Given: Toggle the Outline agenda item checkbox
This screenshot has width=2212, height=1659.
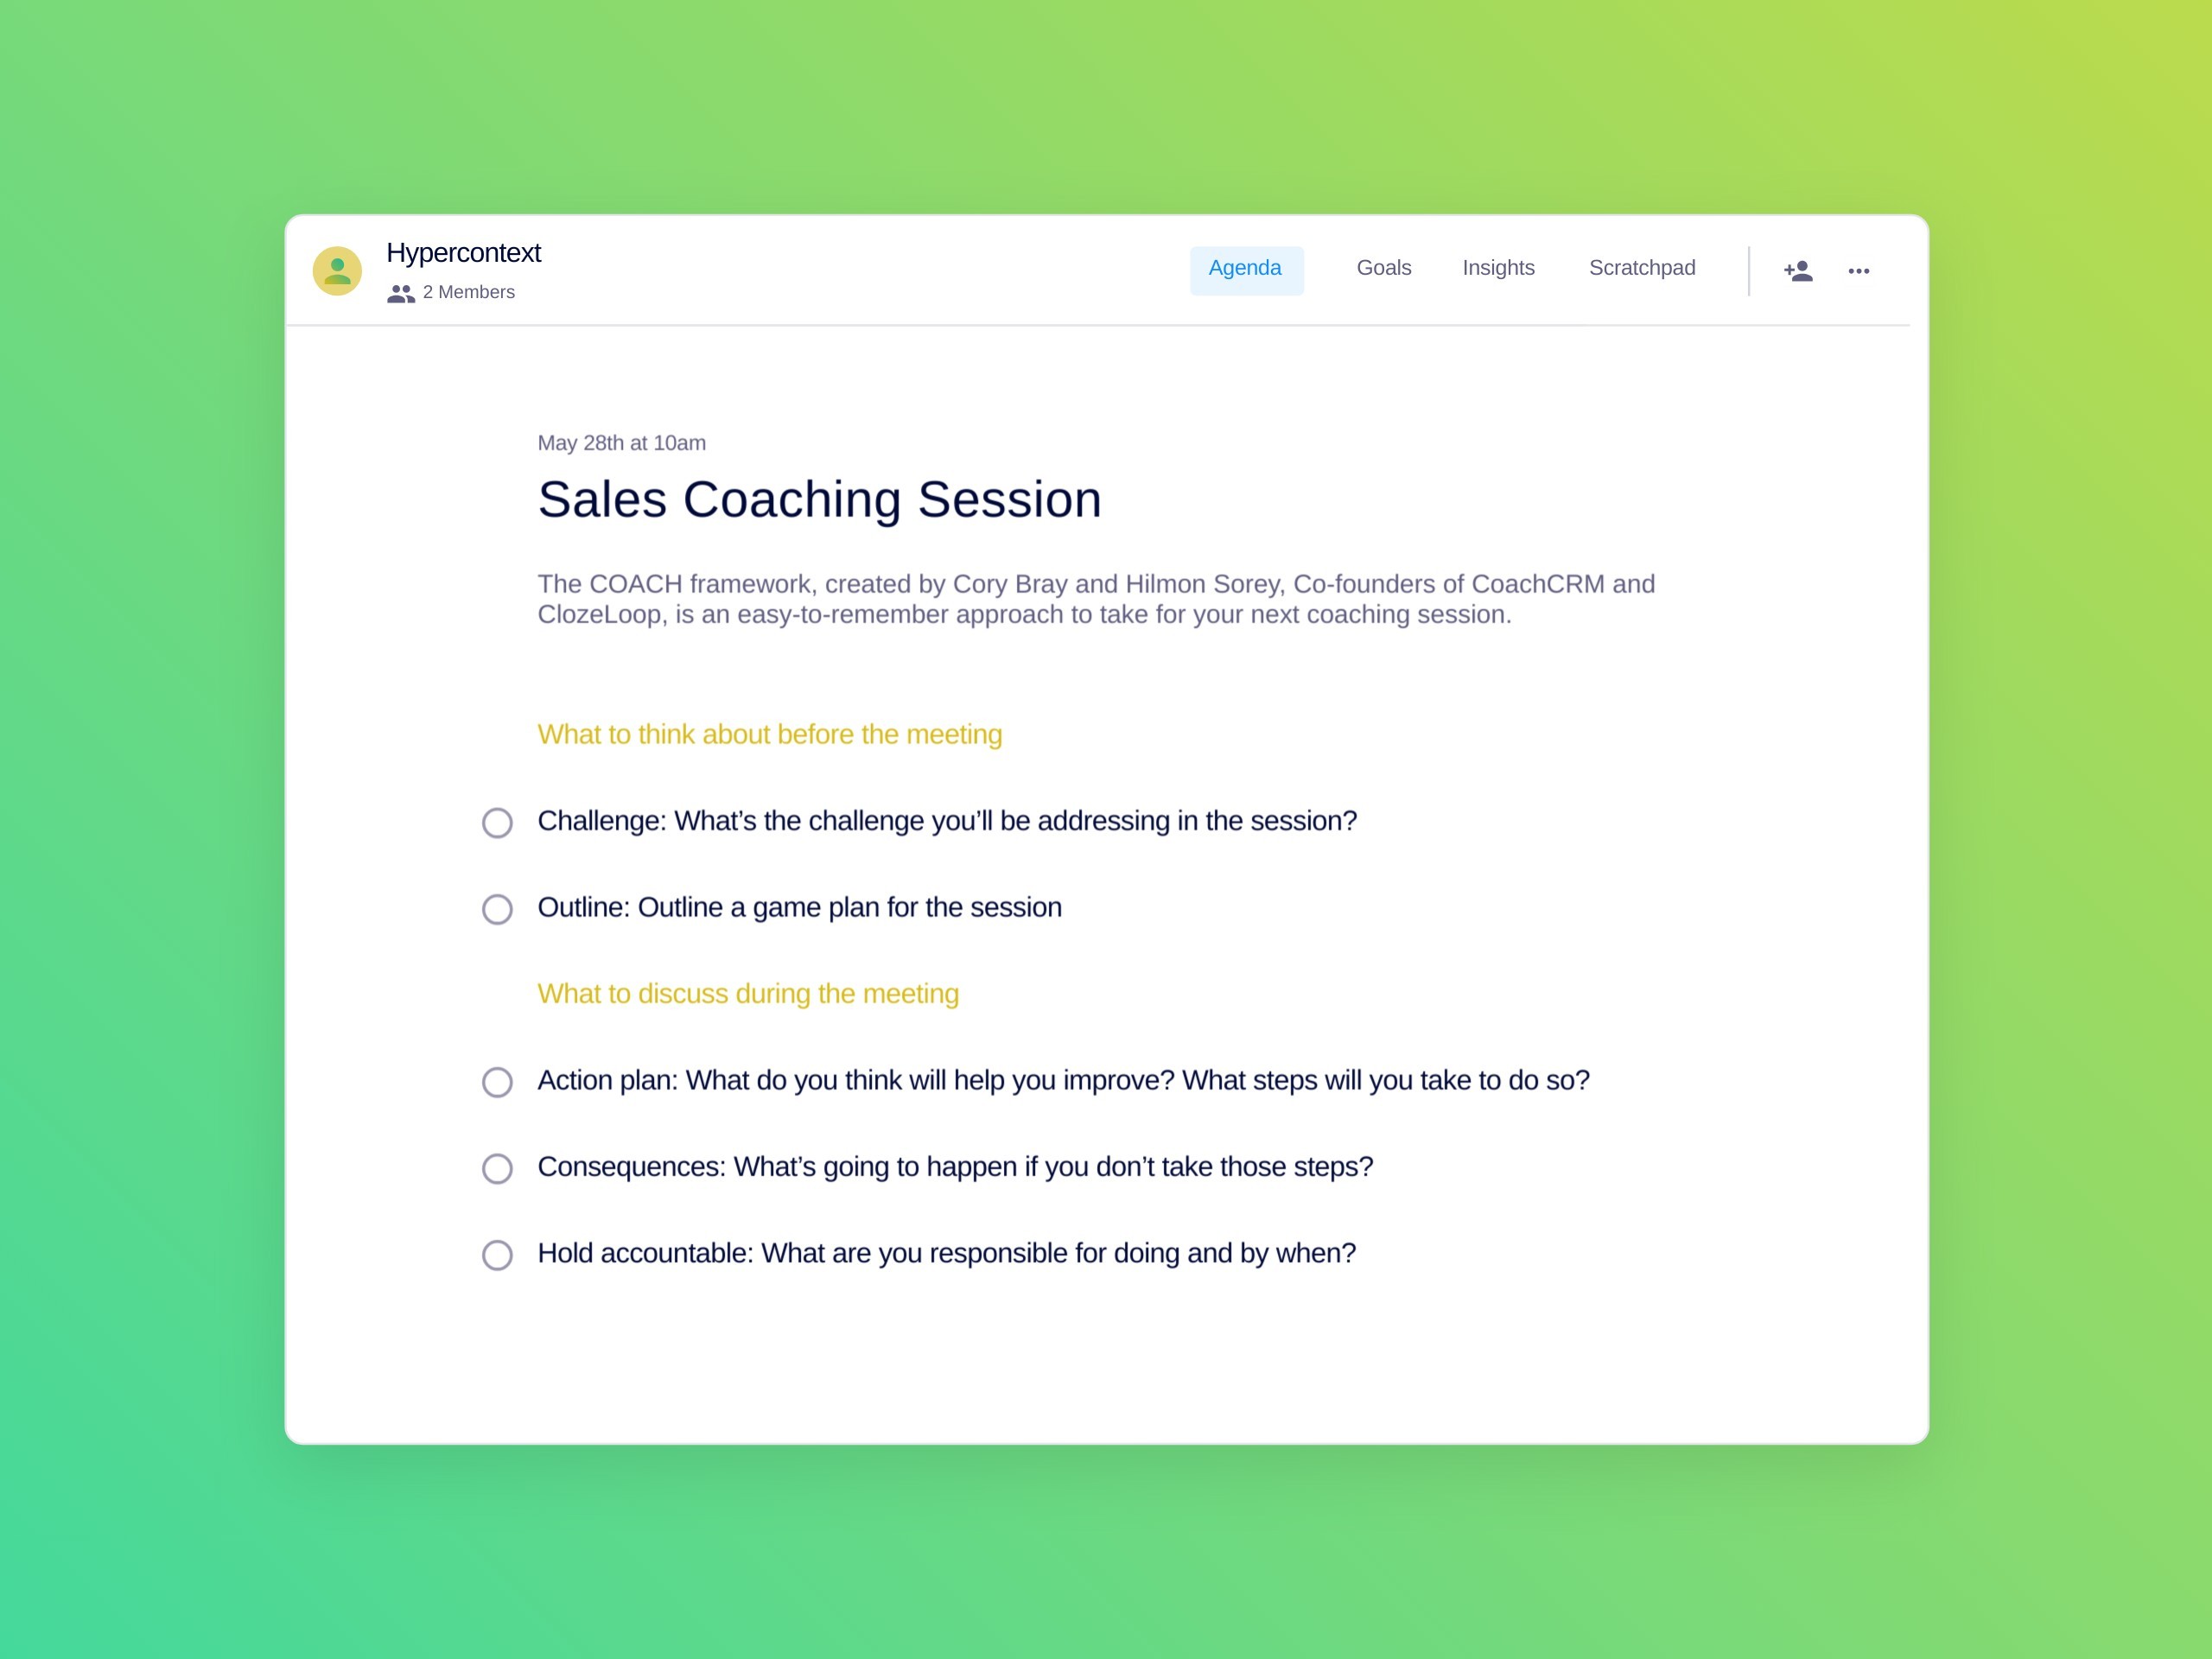Looking at the screenshot, I should 494,908.
